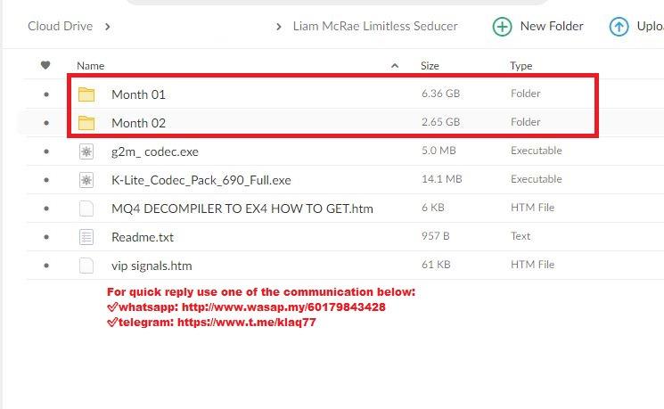Click the heart favorites column icon
The height and width of the screenshot is (409, 664).
[x=46, y=65]
